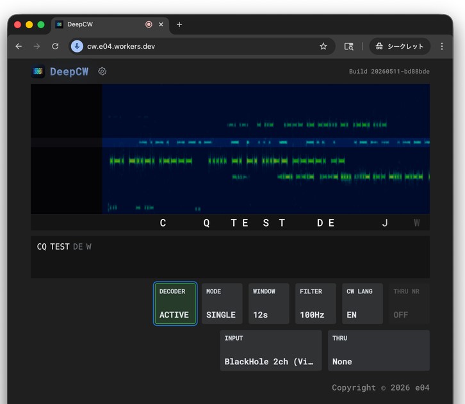Click the Copyright © 2026 e04 text
The width and height of the screenshot is (465, 404).
click(380, 387)
